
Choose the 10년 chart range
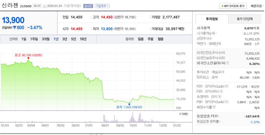click(83, 39)
